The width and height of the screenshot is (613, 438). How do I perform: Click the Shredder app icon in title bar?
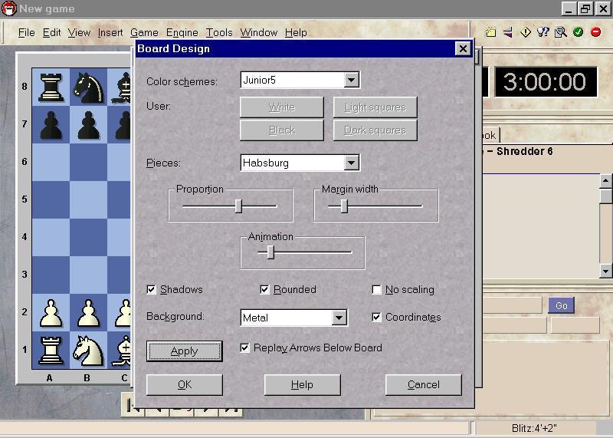pos(8,8)
